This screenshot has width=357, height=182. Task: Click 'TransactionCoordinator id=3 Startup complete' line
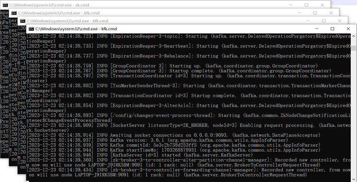189,98
